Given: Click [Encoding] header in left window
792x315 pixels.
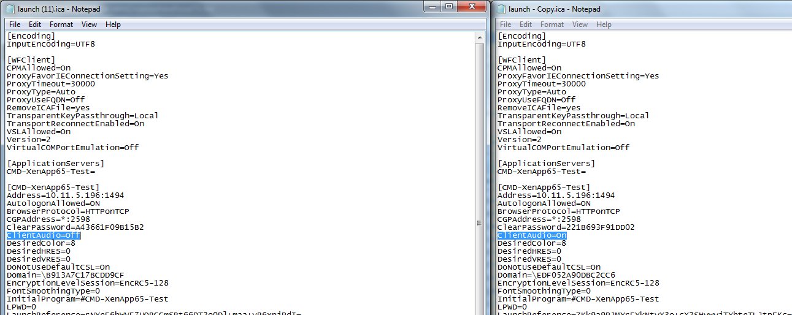Looking at the screenshot, I should point(31,36).
